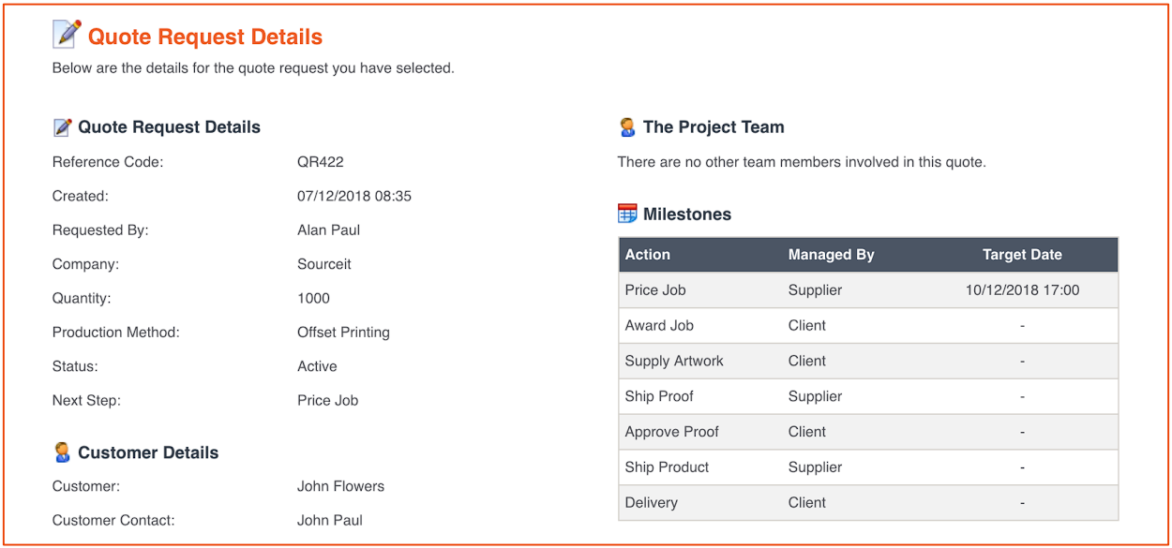Click the Price Job milestone row

868,290
